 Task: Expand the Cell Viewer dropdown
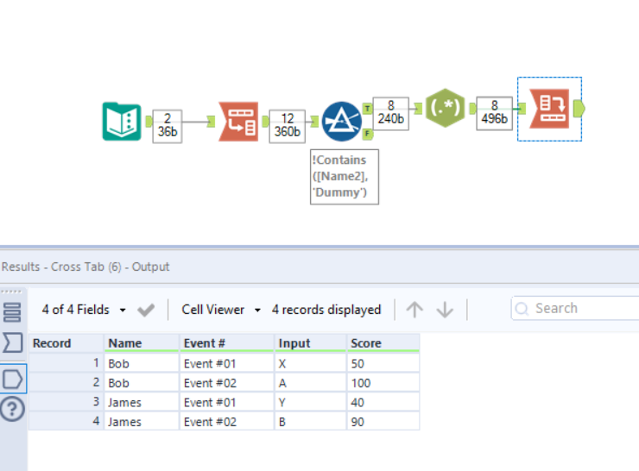click(x=221, y=310)
